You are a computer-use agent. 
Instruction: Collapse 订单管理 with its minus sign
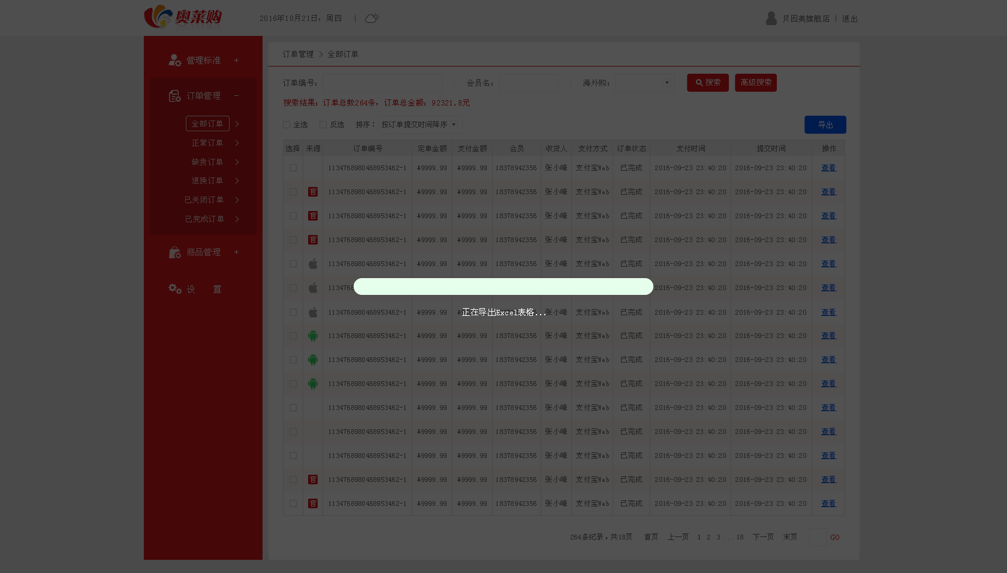[236, 95]
